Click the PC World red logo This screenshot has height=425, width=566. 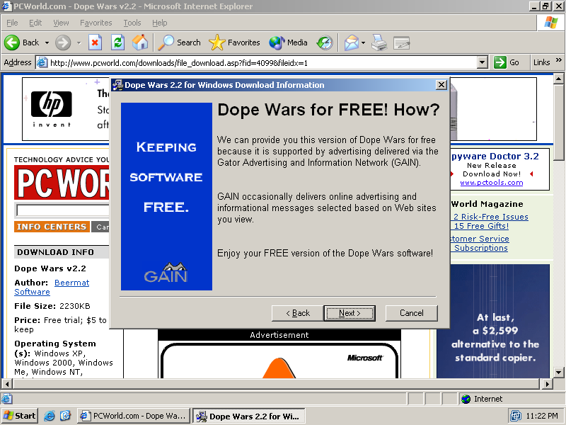tap(62, 183)
